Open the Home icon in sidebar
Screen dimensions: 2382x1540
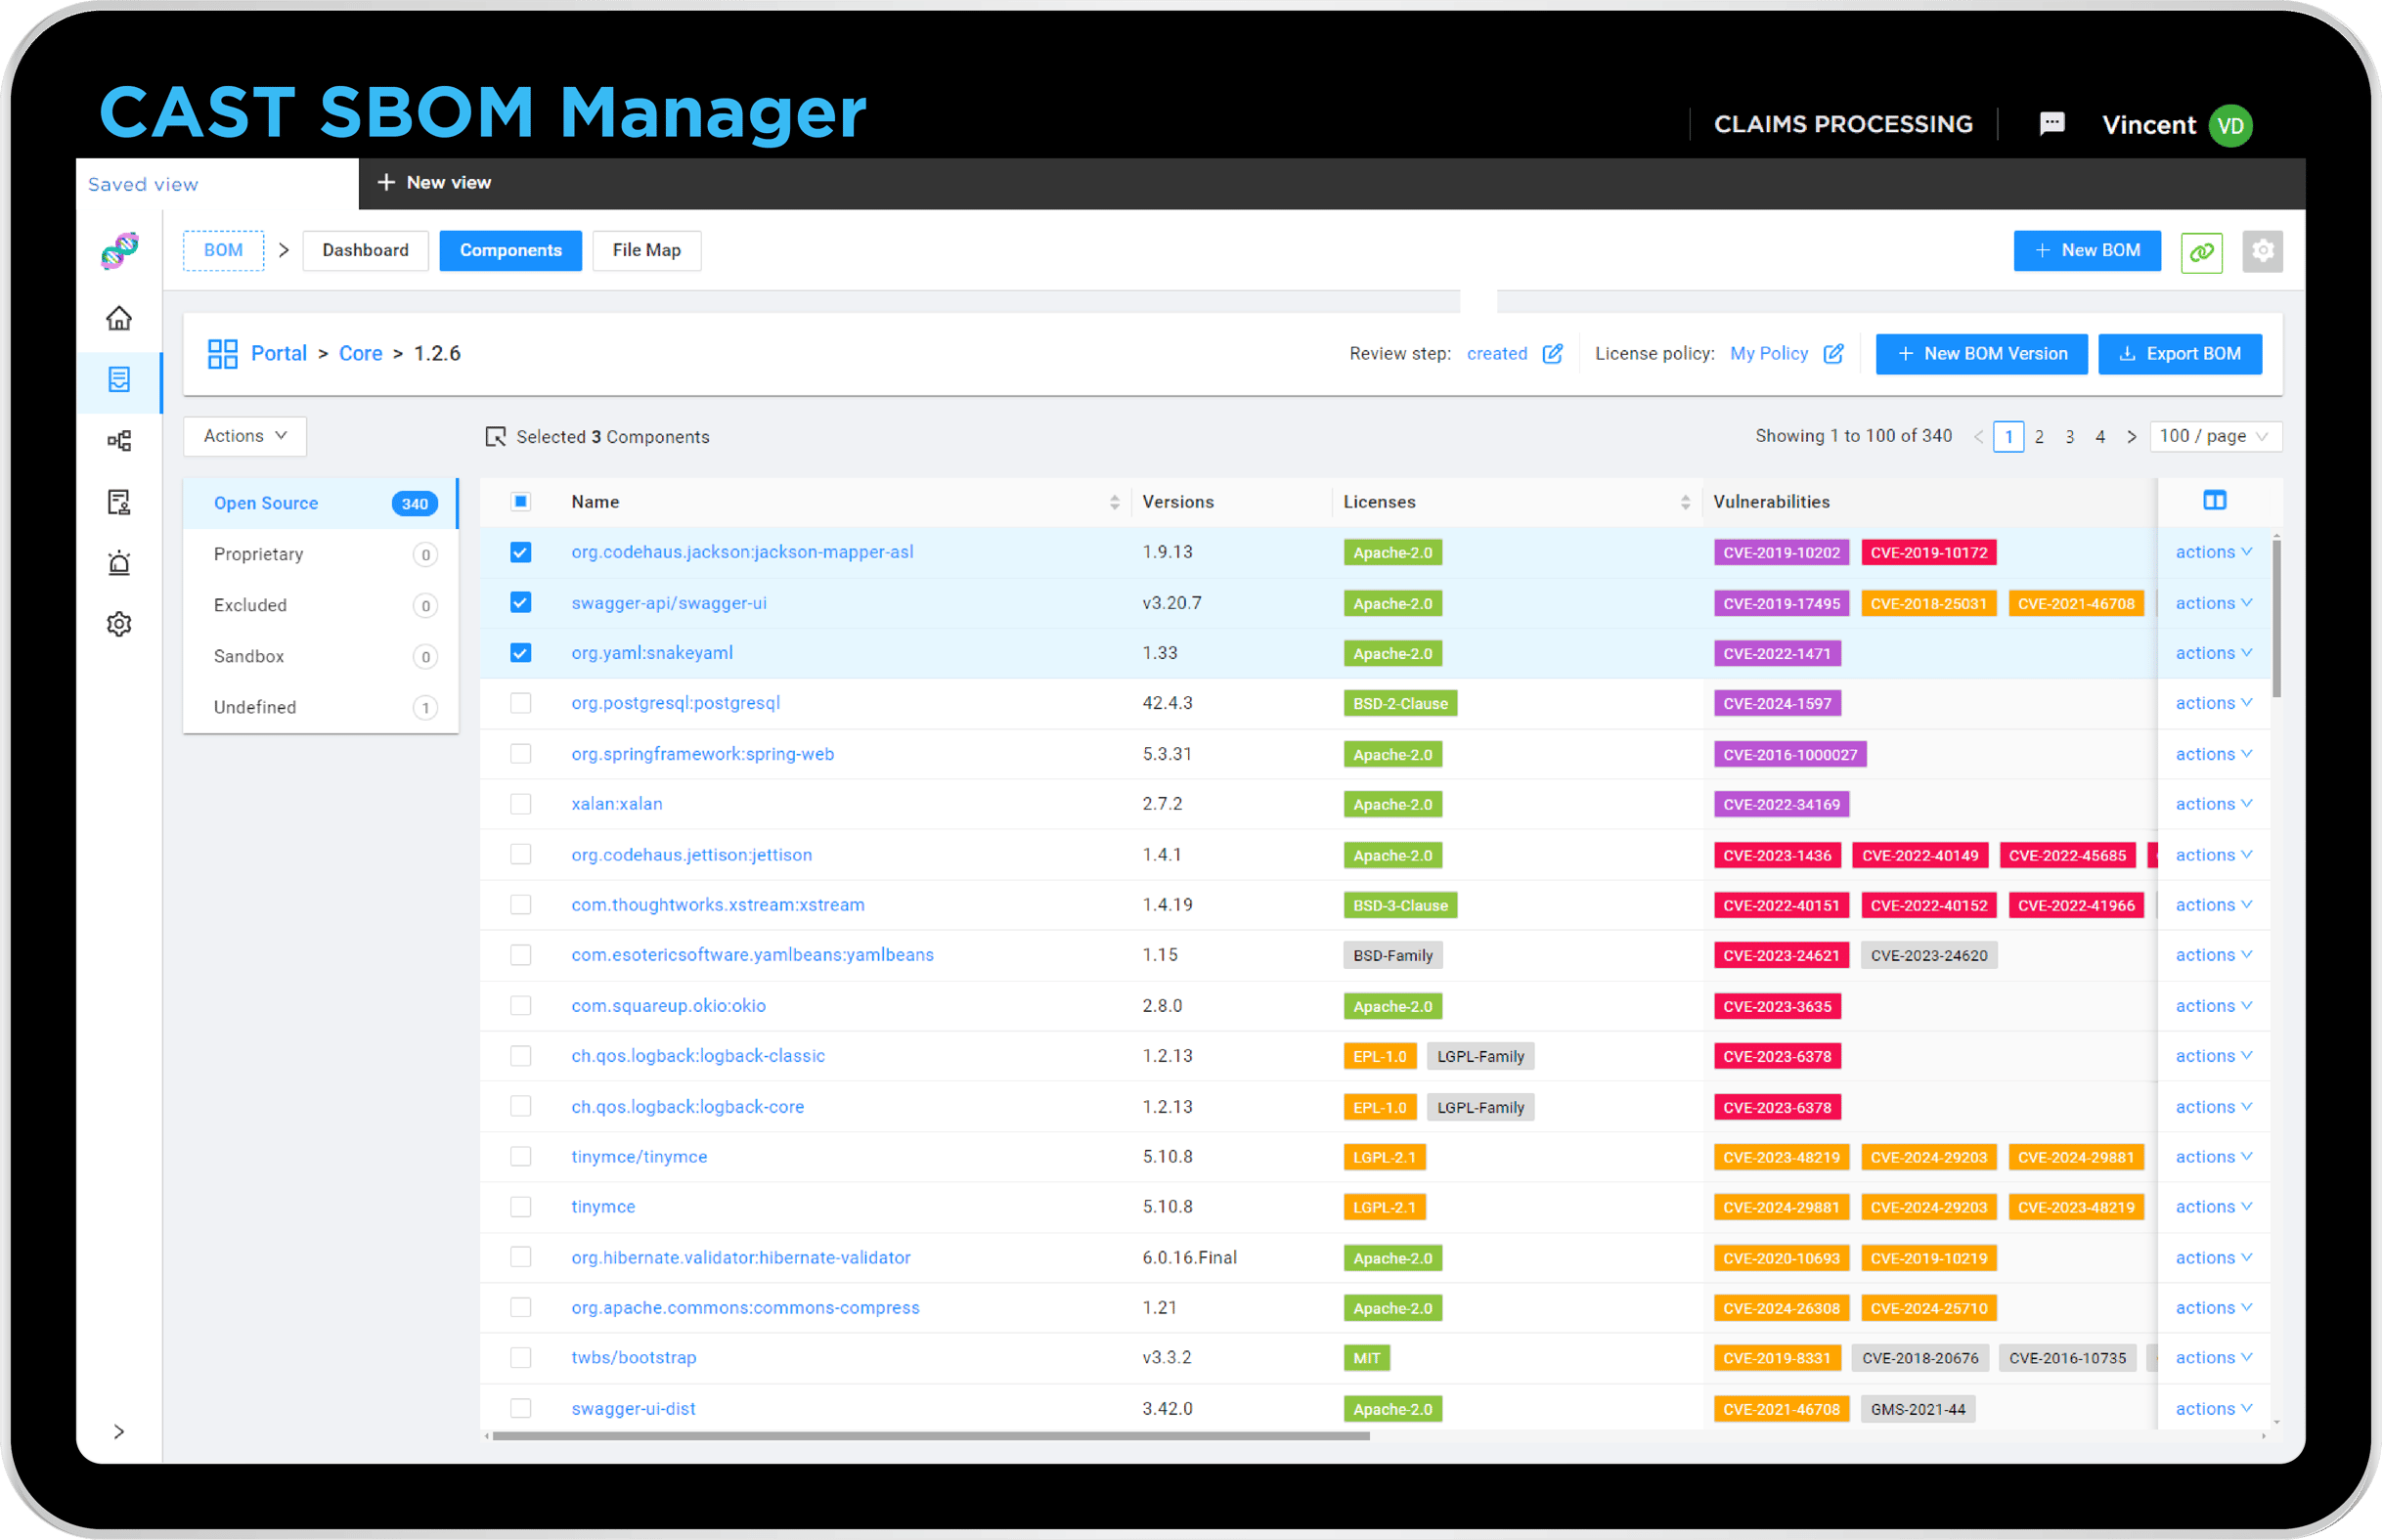[119, 318]
